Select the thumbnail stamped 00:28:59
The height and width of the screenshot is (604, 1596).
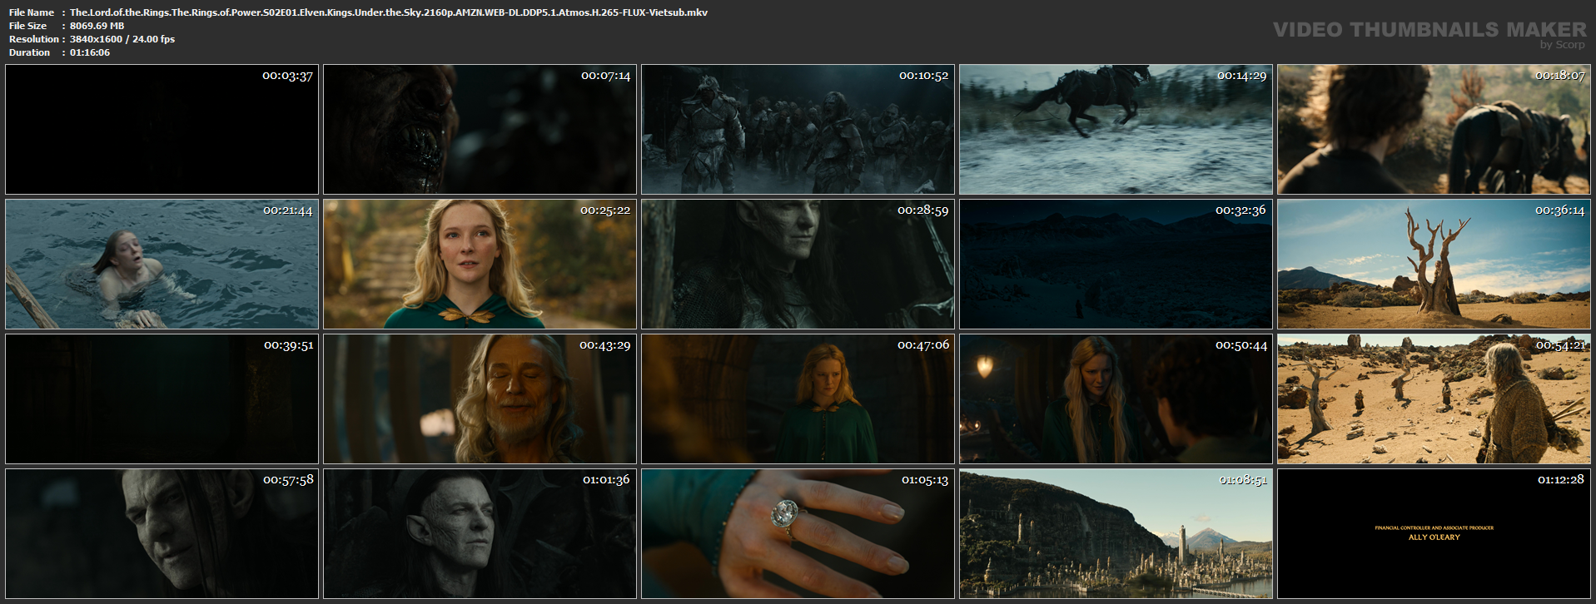pos(798,264)
